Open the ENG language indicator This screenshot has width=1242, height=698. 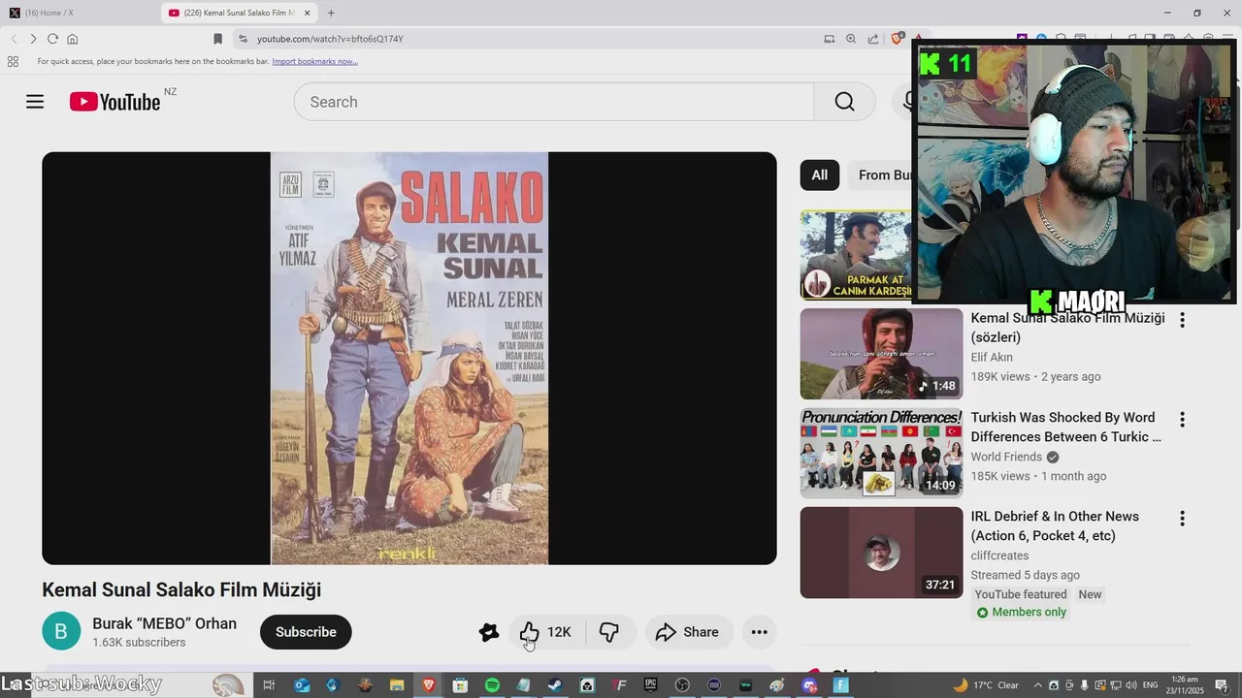tap(1150, 685)
